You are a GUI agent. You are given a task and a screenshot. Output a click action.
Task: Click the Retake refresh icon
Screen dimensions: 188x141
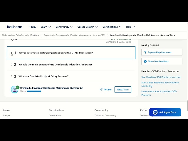(x=101, y=90)
